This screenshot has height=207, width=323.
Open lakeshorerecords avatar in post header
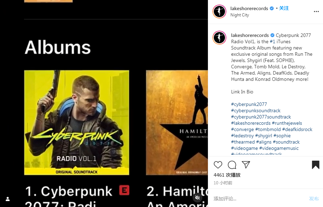coord(219,11)
